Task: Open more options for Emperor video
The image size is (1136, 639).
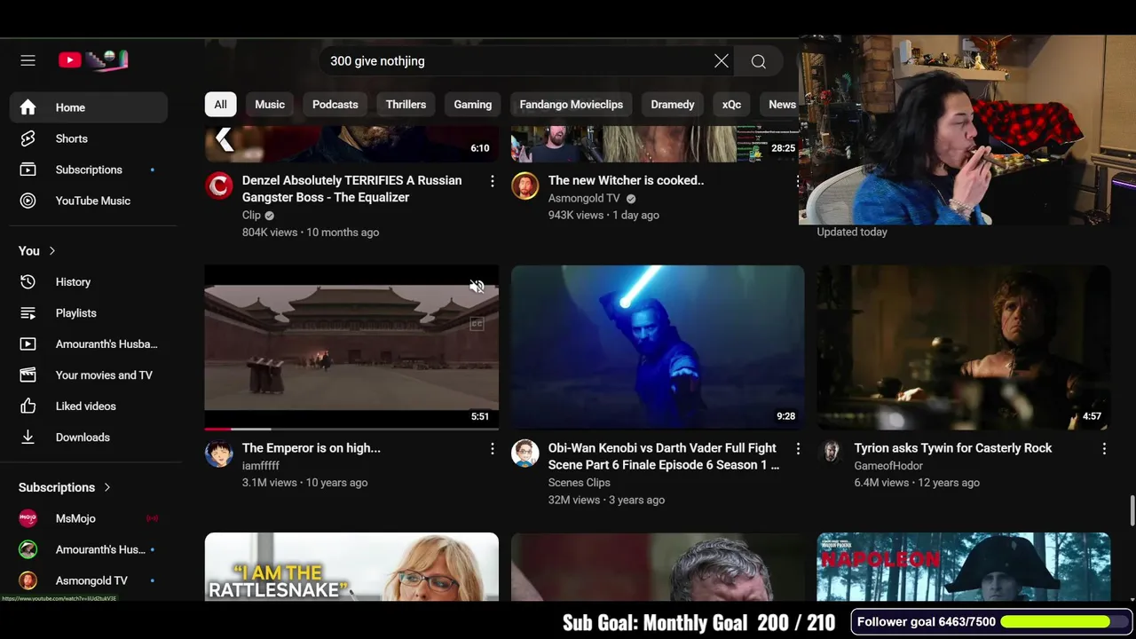Action: (x=492, y=449)
